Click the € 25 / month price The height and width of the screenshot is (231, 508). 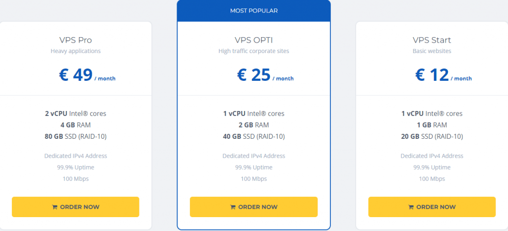(x=265, y=75)
